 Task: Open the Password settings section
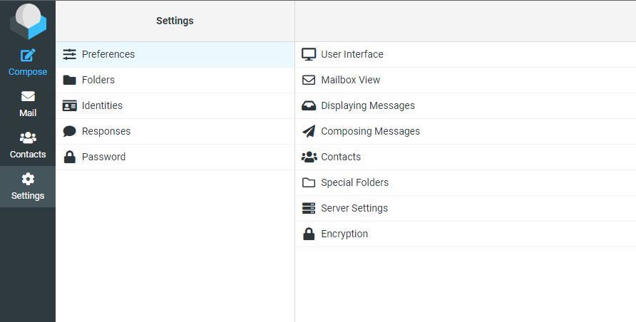[175, 157]
